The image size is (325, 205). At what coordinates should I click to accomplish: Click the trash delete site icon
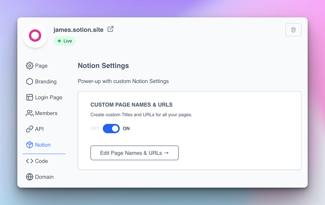(x=293, y=30)
